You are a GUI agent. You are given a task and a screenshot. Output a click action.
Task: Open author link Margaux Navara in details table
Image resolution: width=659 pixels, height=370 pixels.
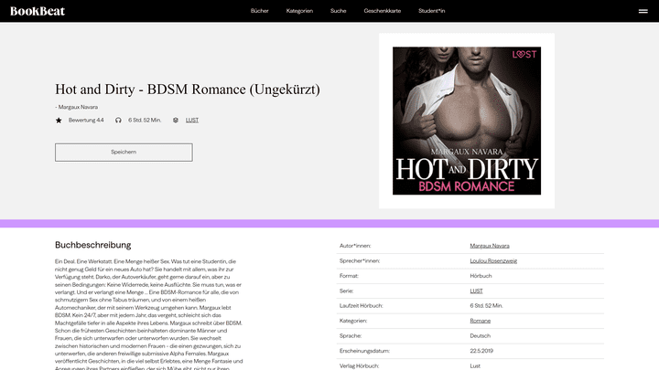tap(489, 246)
